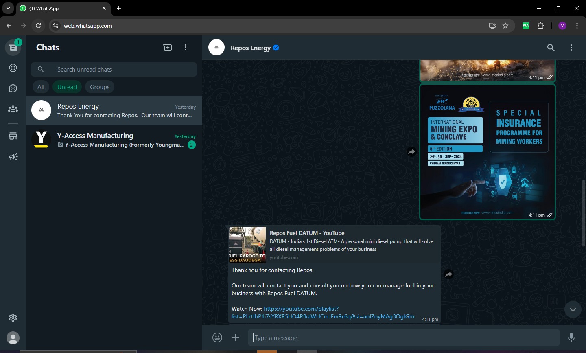The width and height of the screenshot is (586, 353).
Task: Click the install app icon in the address bar
Action: (492, 26)
